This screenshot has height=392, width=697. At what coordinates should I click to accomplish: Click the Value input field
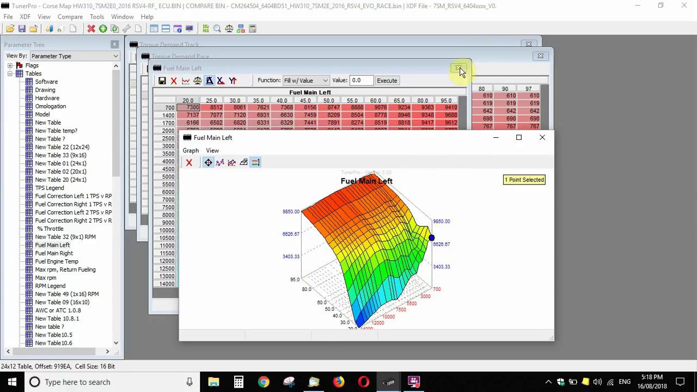[362, 81]
